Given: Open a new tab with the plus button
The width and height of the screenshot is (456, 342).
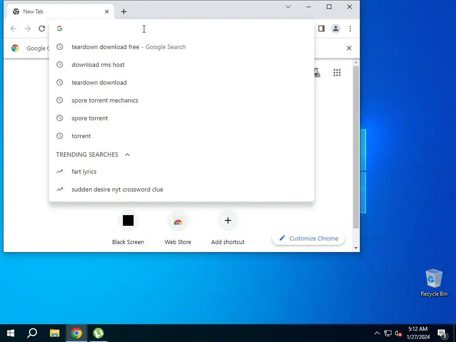Looking at the screenshot, I should point(124,12).
